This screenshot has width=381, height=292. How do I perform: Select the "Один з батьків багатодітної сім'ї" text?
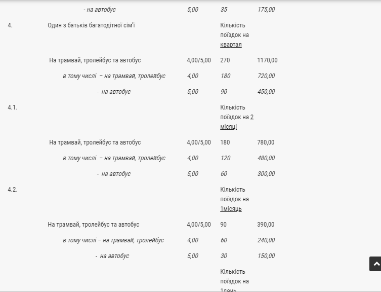tap(91, 25)
